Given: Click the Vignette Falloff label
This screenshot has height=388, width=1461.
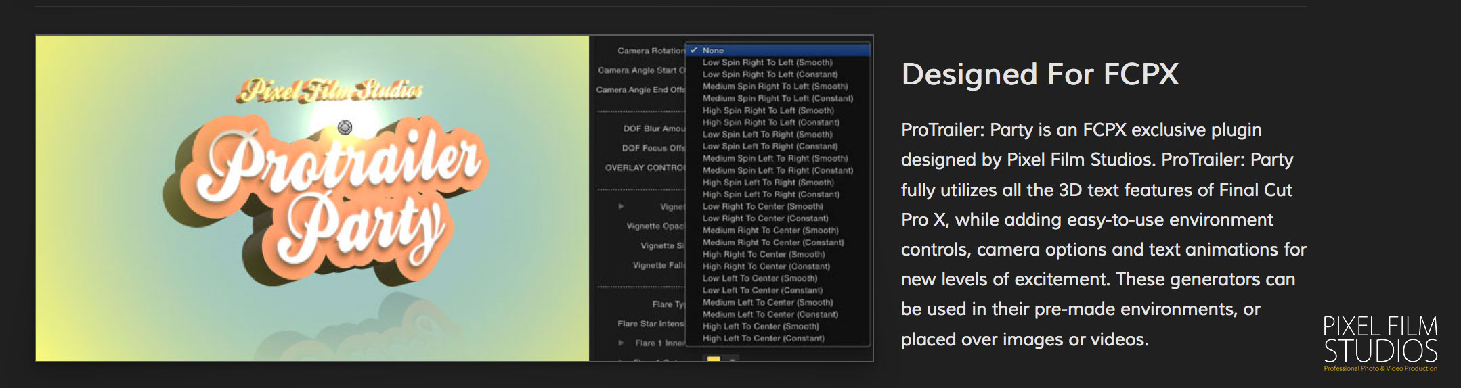Looking at the screenshot, I should [x=659, y=266].
